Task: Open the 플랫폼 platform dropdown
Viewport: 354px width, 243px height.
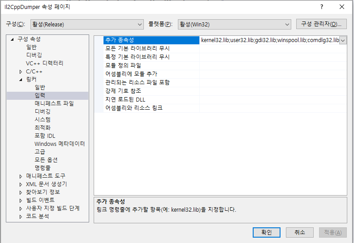Action: [234, 24]
